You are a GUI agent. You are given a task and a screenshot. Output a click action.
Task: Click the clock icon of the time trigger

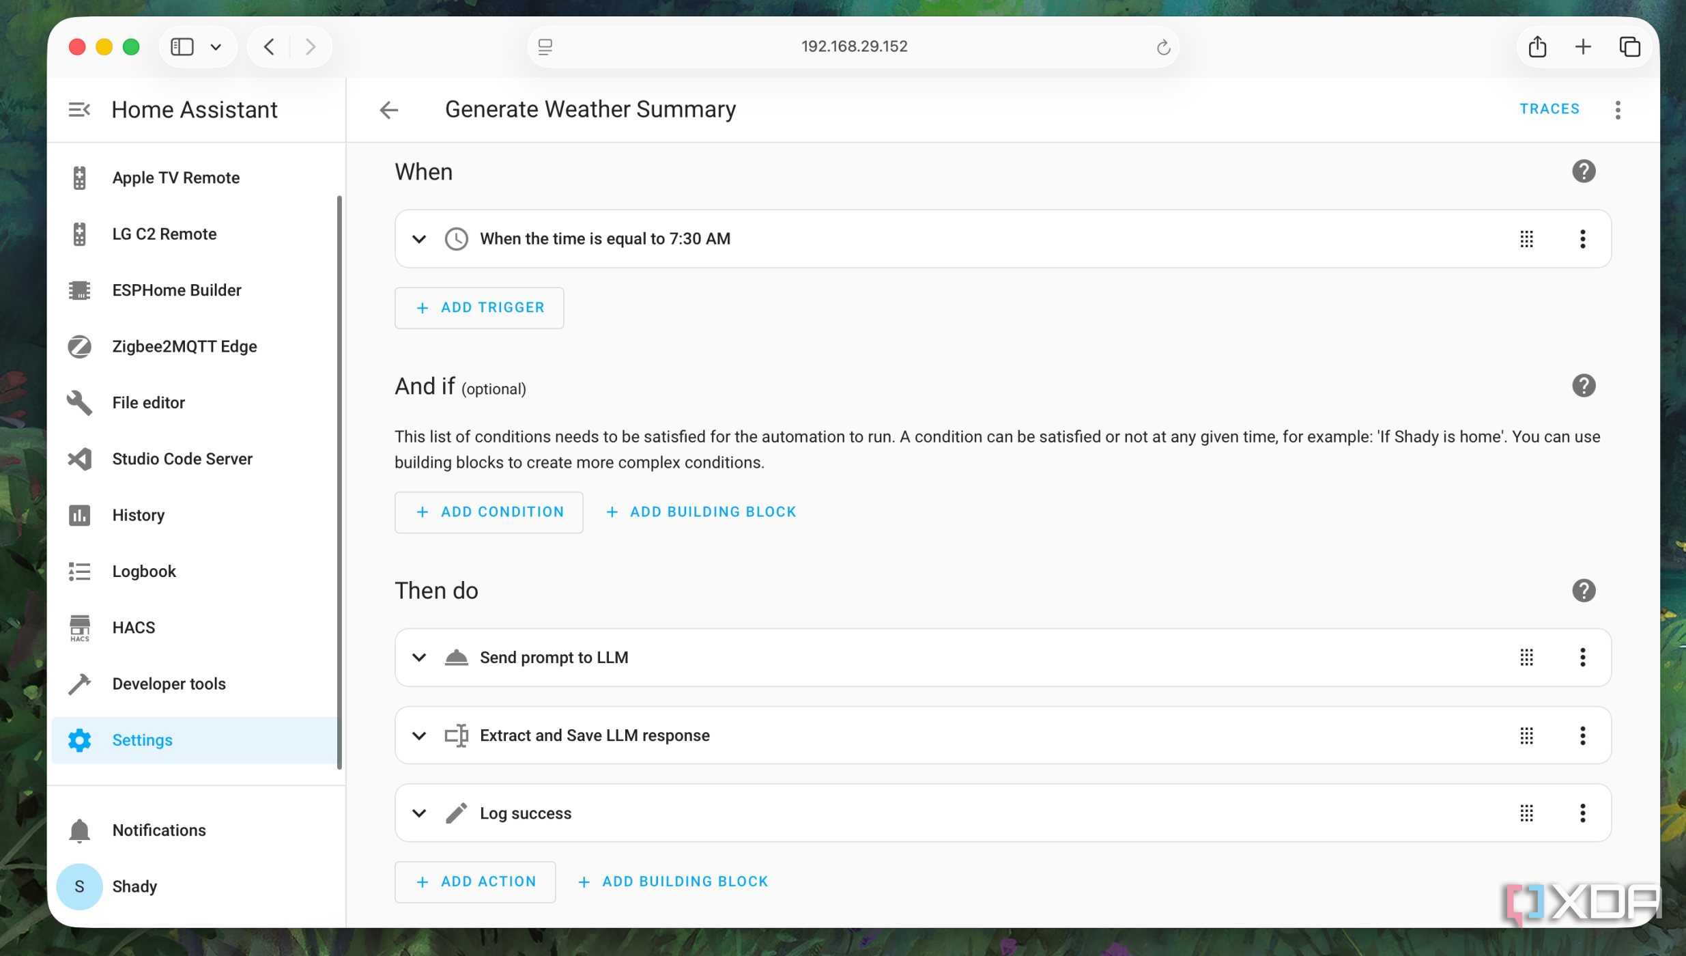pyautogui.click(x=456, y=239)
